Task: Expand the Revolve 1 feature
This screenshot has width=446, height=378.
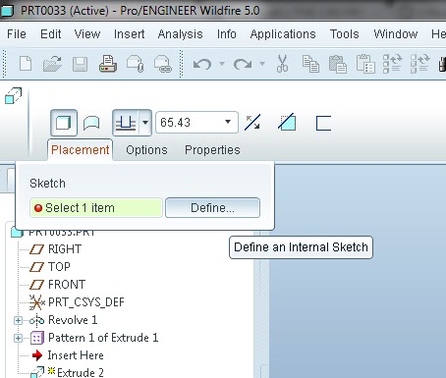Action: point(18,320)
